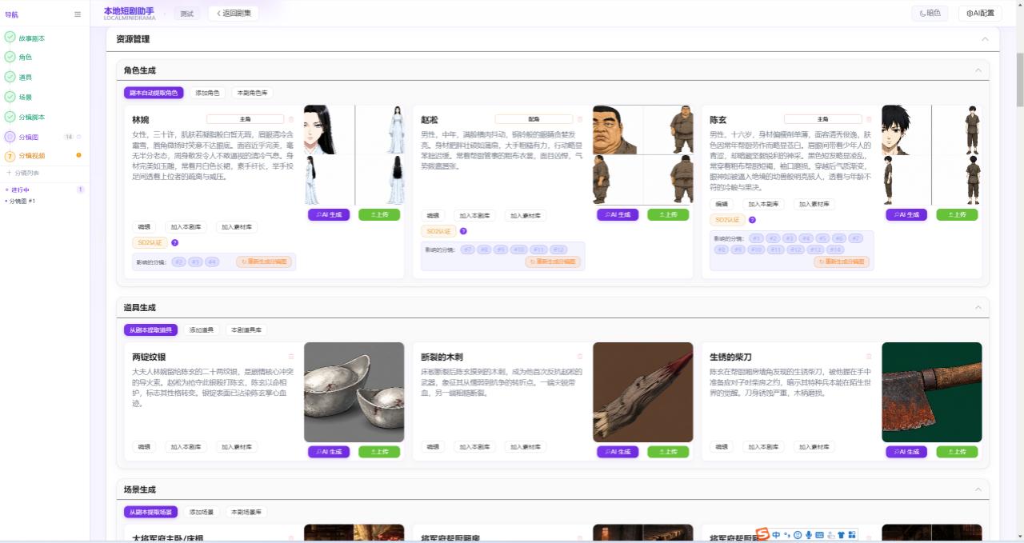Click the plus icon beside 分镜列表

(9, 173)
